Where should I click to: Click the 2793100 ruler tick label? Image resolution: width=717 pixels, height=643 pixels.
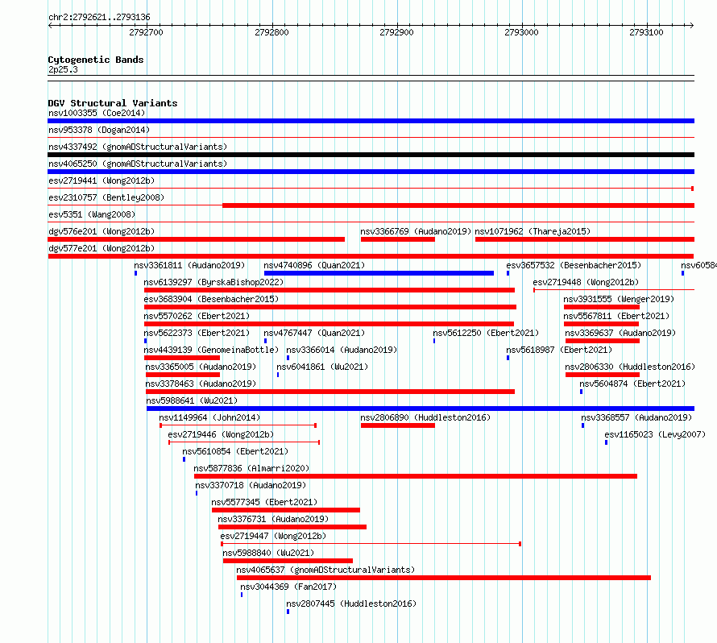point(646,32)
